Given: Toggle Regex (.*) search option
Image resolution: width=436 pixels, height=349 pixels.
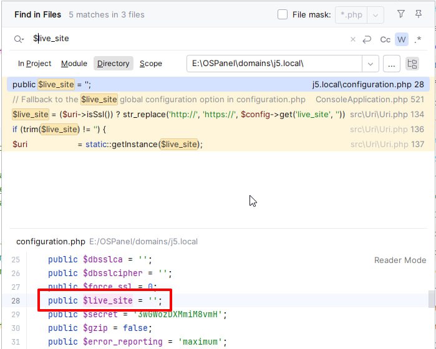Looking at the screenshot, I should coord(418,39).
